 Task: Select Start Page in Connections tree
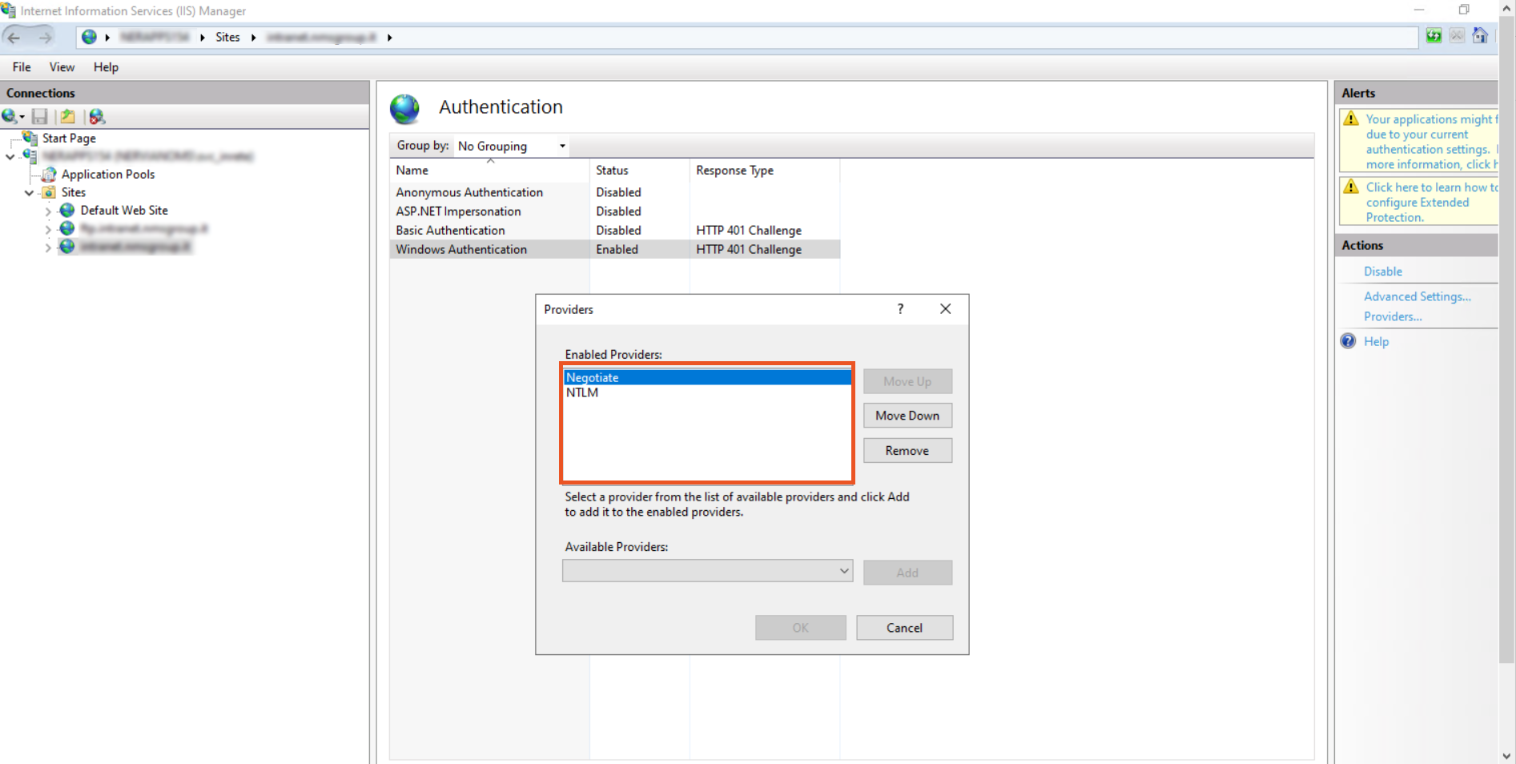(x=69, y=138)
